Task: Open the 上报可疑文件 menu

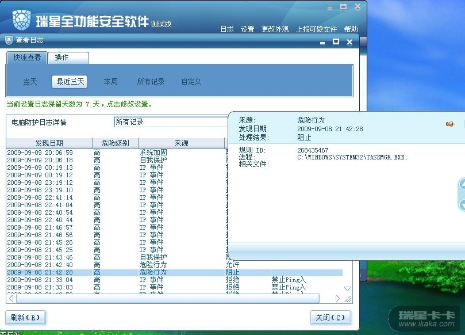Action: tap(316, 29)
